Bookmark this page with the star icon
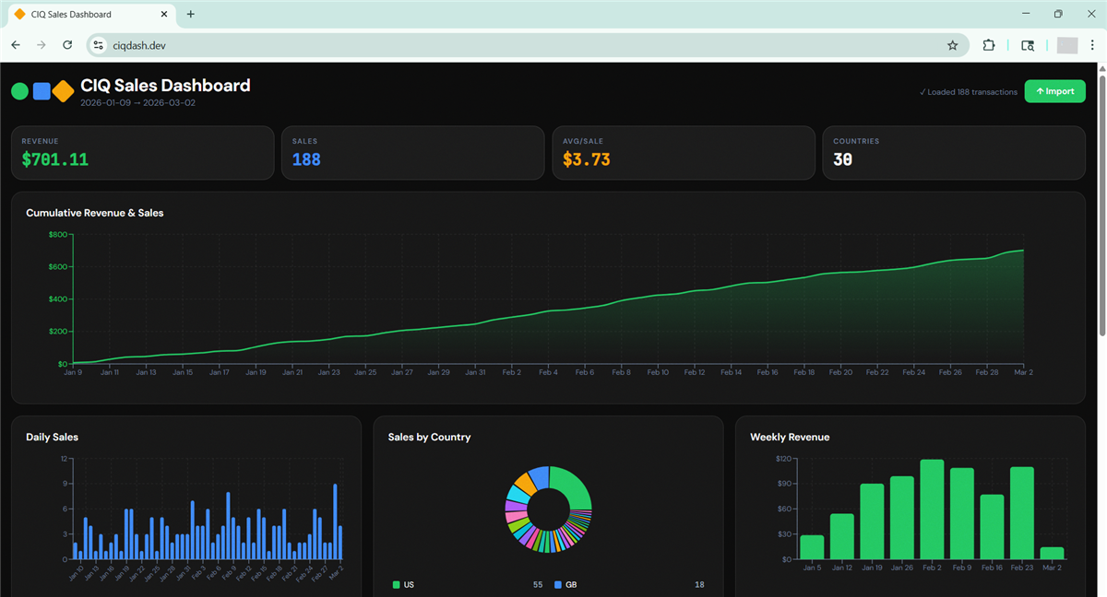This screenshot has width=1107, height=597. 952,45
